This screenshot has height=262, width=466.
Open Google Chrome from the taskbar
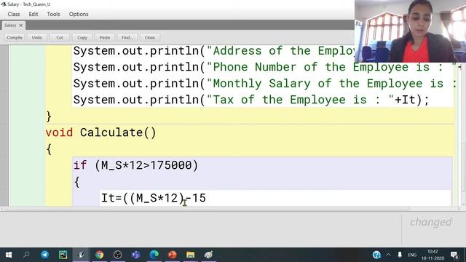pos(100,255)
